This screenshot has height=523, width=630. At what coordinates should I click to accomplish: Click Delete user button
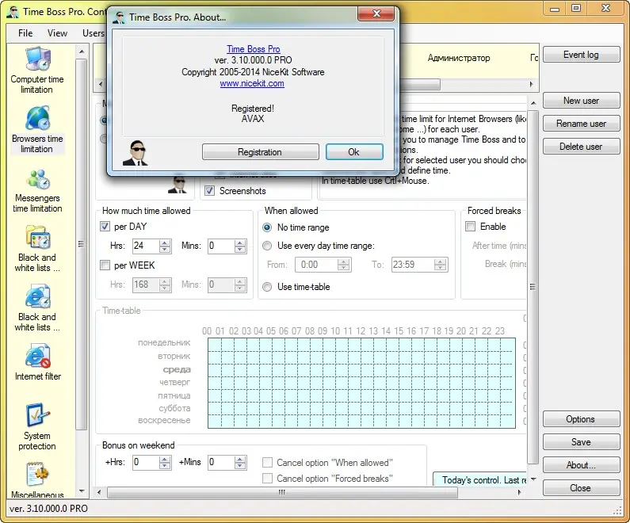point(581,147)
